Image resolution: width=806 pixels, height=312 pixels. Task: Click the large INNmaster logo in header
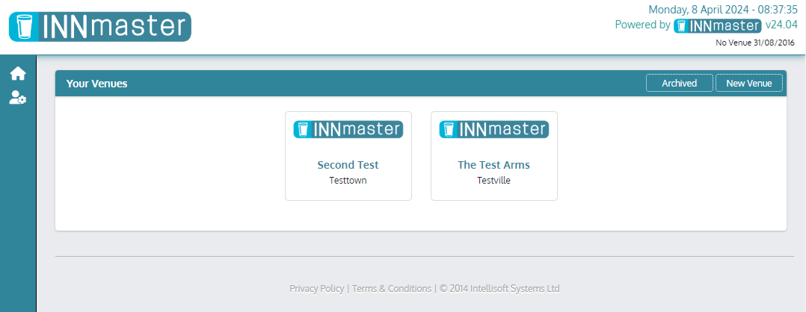[x=100, y=27]
